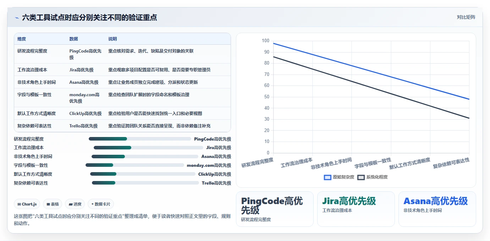This screenshot has width=490, height=241.
Task: Select the 数据卡片 tag chip
Action: [101, 204]
